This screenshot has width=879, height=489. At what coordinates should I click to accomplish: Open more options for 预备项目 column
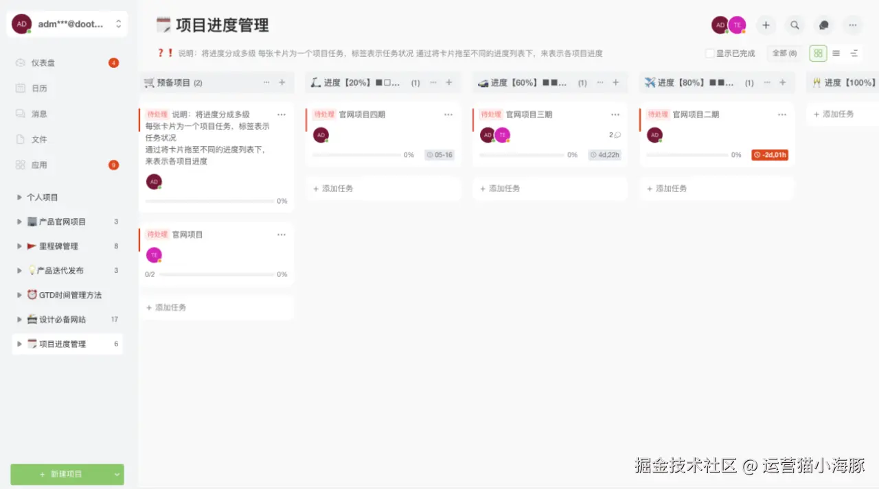click(266, 82)
